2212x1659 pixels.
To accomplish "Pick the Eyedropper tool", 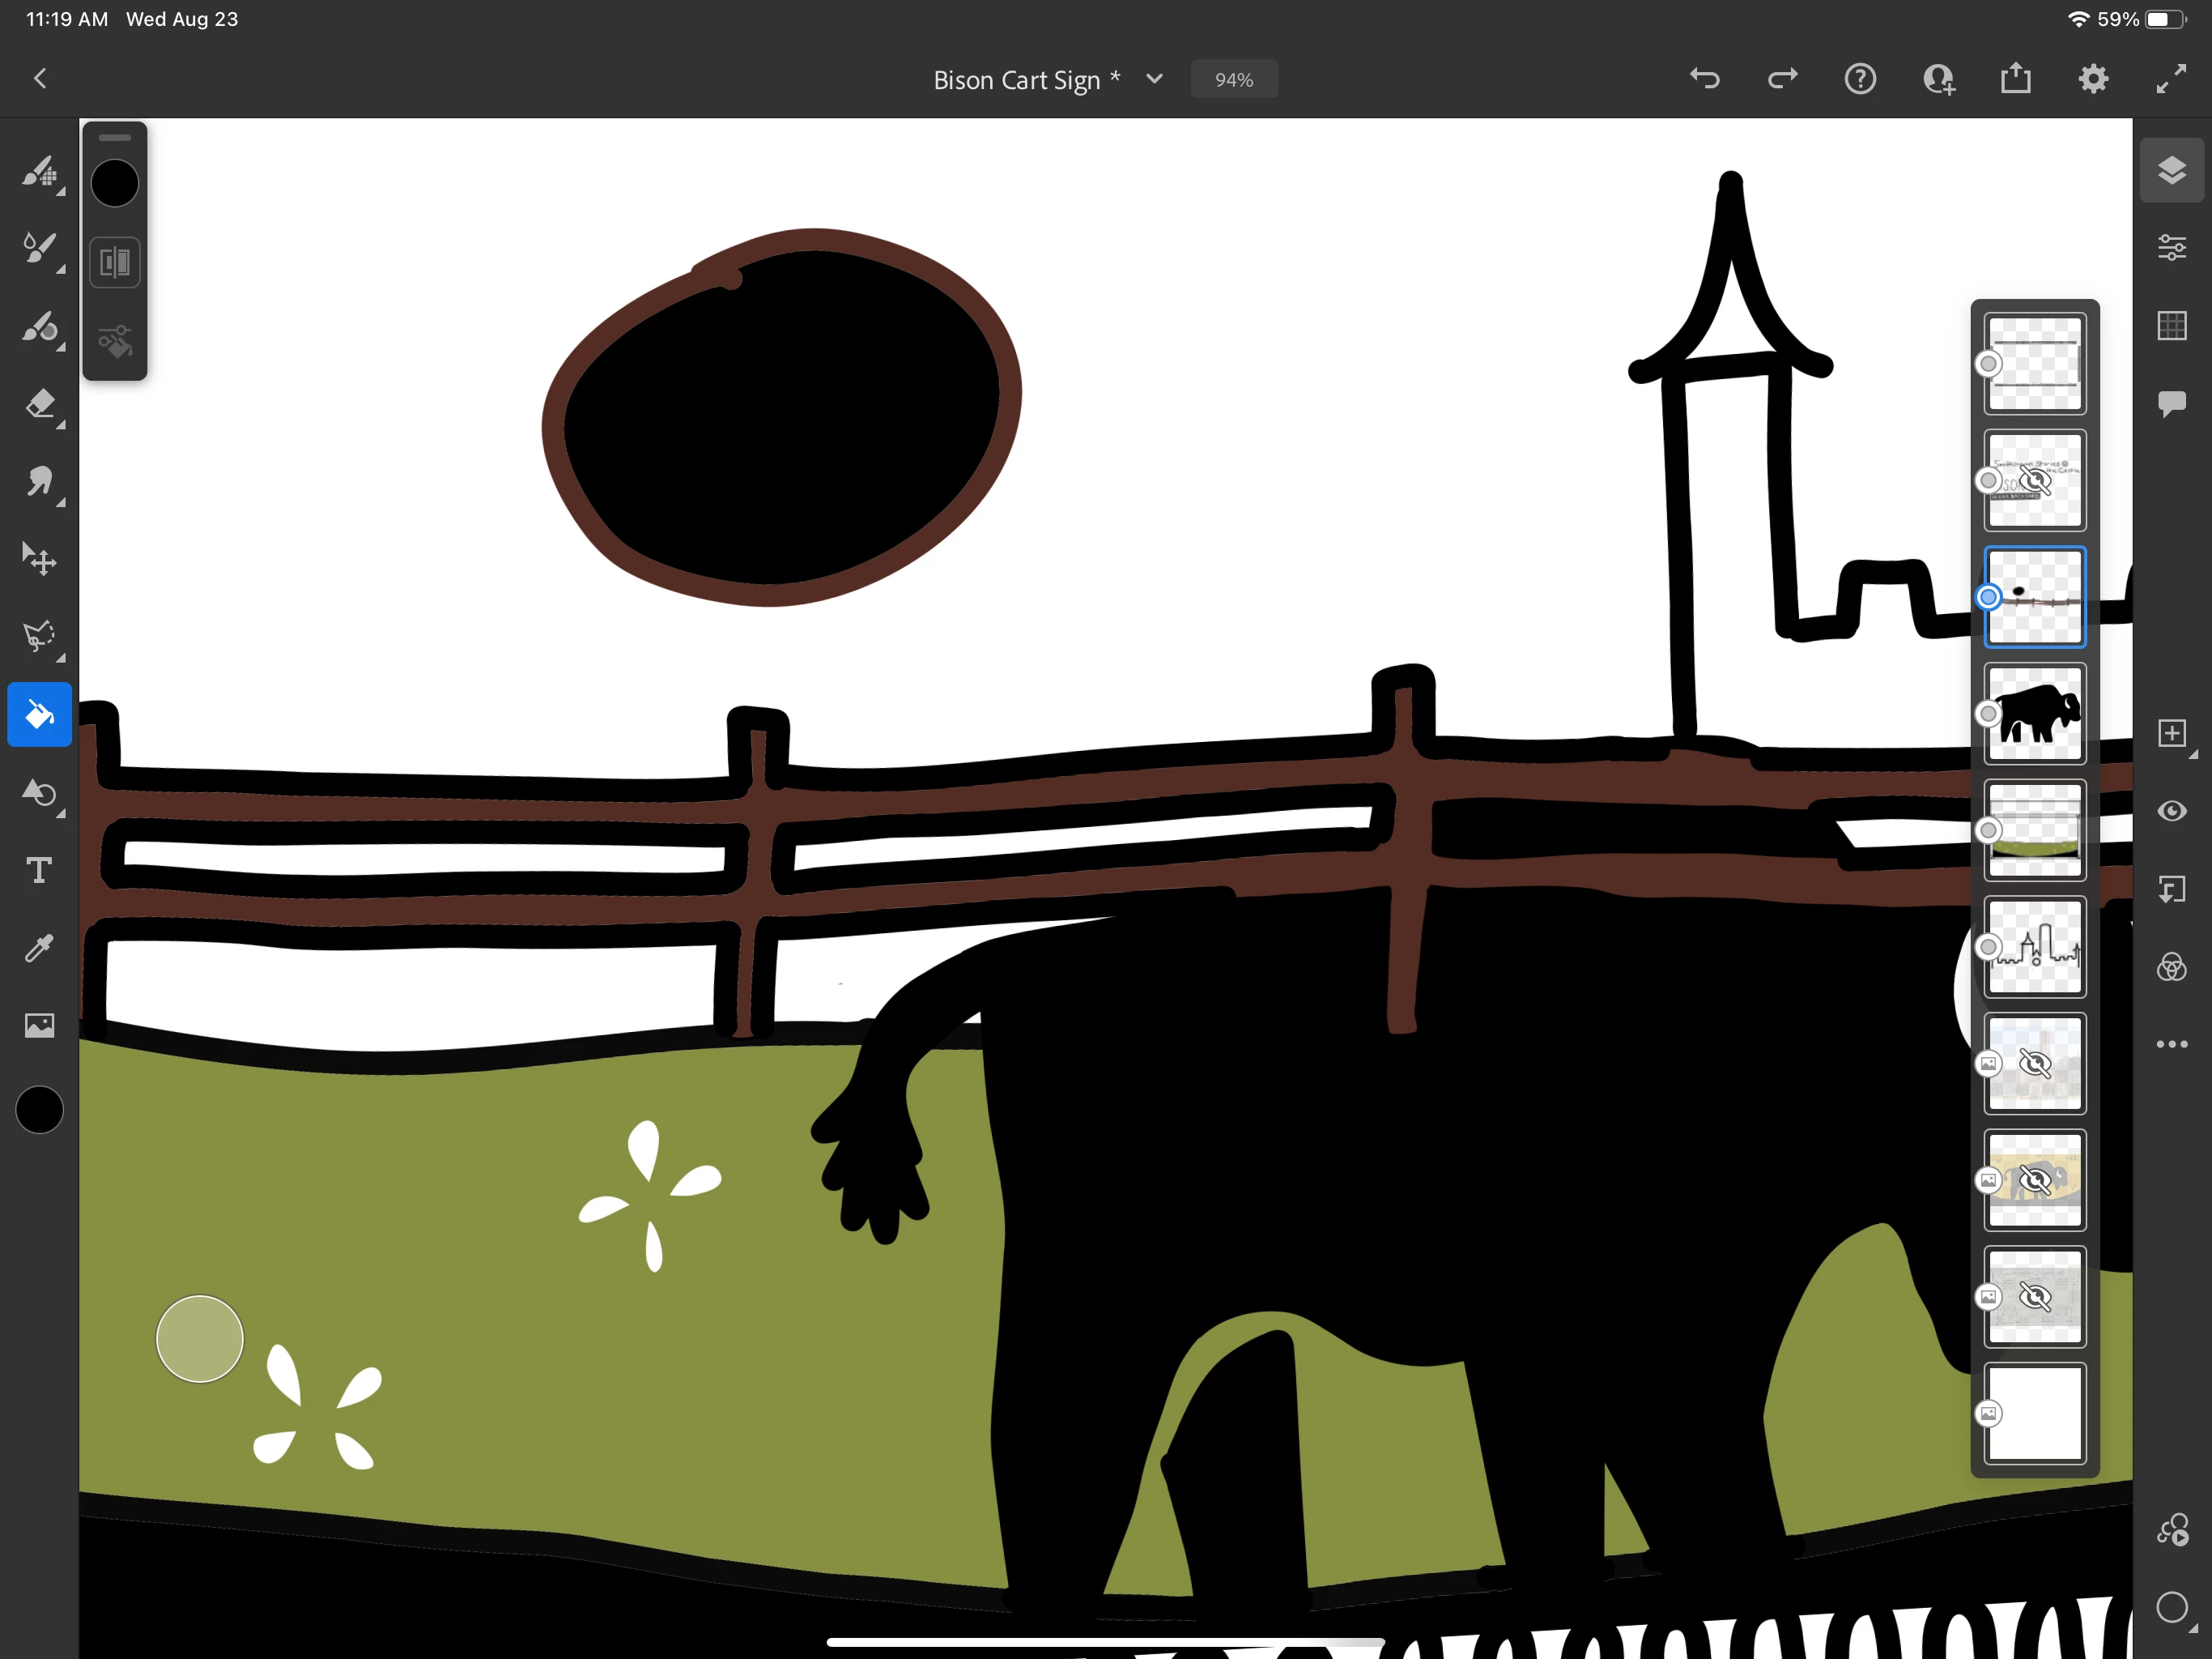I will point(39,948).
